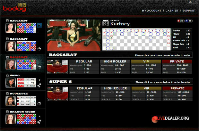Click the Table 3 number badge
This screenshot has height=131, width=199.
[x=106, y=23]
